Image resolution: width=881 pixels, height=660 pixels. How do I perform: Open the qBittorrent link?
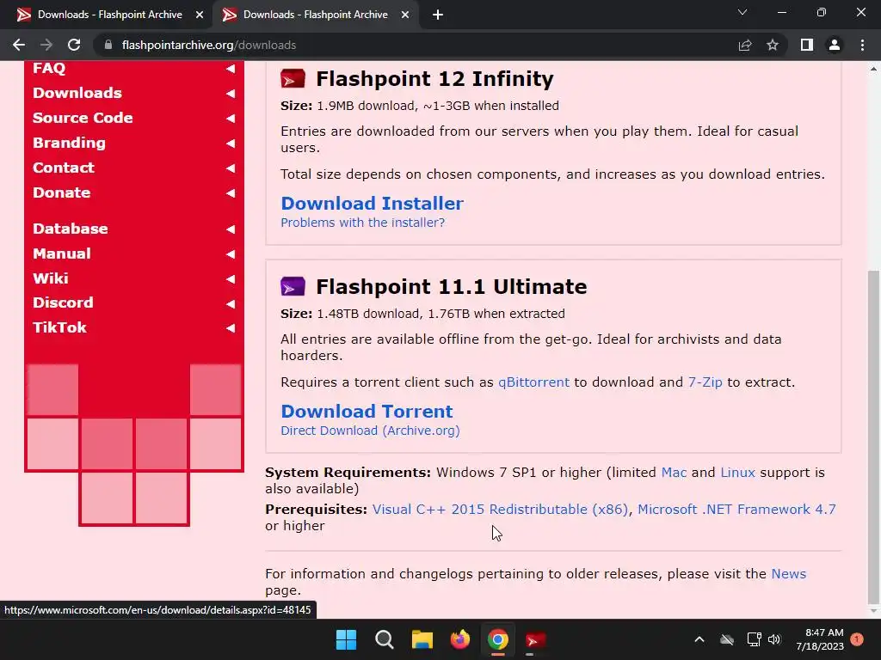click(533, 382)
